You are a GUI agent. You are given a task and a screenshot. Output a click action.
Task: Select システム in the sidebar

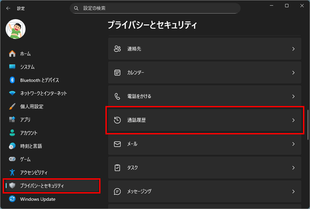coord(27,67)
